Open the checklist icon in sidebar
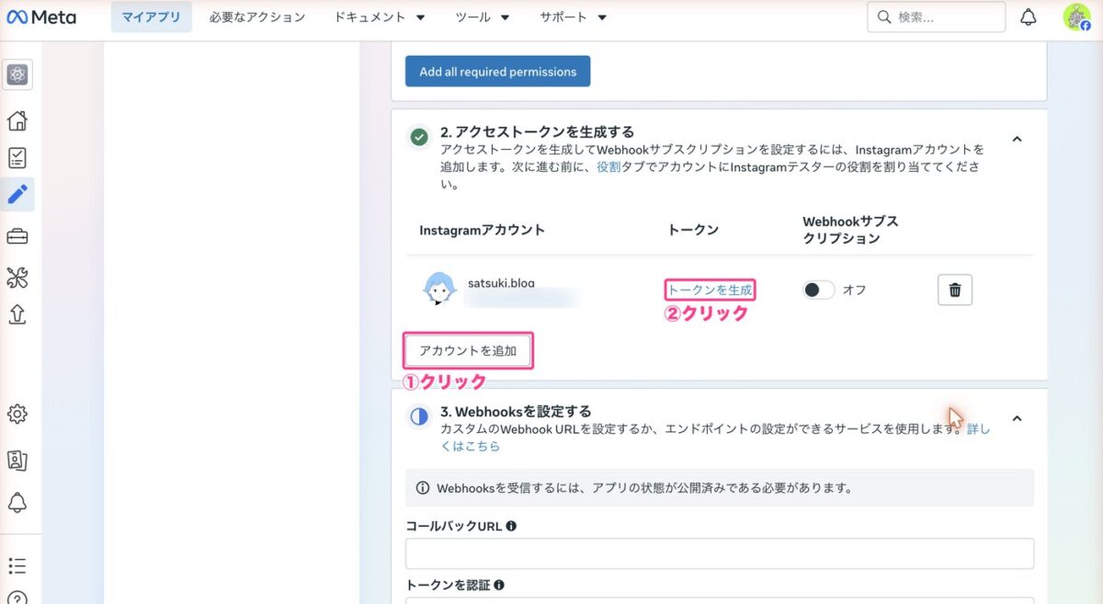The image size is (1103, 604). pyautogui.click(x=17, y=157)
